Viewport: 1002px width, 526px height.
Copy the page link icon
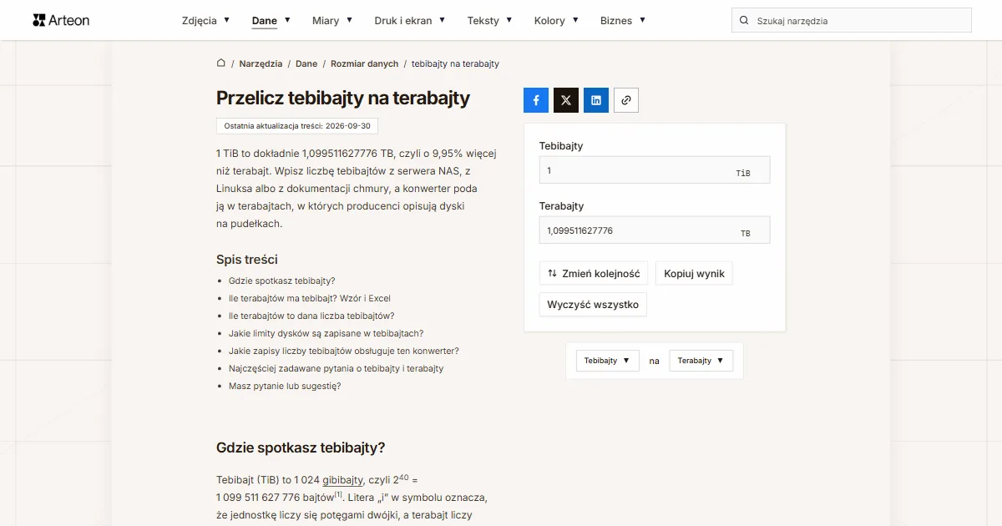click(x=626, y=100)
